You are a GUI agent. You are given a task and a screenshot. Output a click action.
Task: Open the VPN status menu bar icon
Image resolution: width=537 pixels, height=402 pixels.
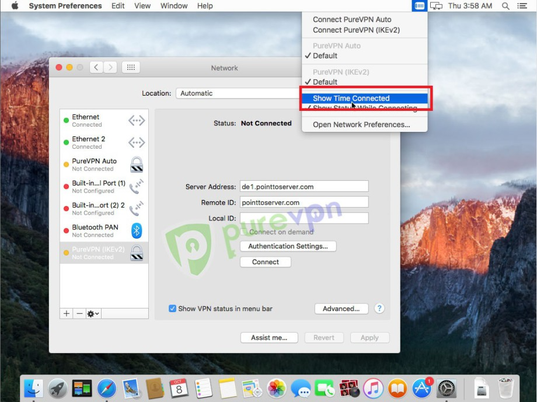click(x=419, y=6)
